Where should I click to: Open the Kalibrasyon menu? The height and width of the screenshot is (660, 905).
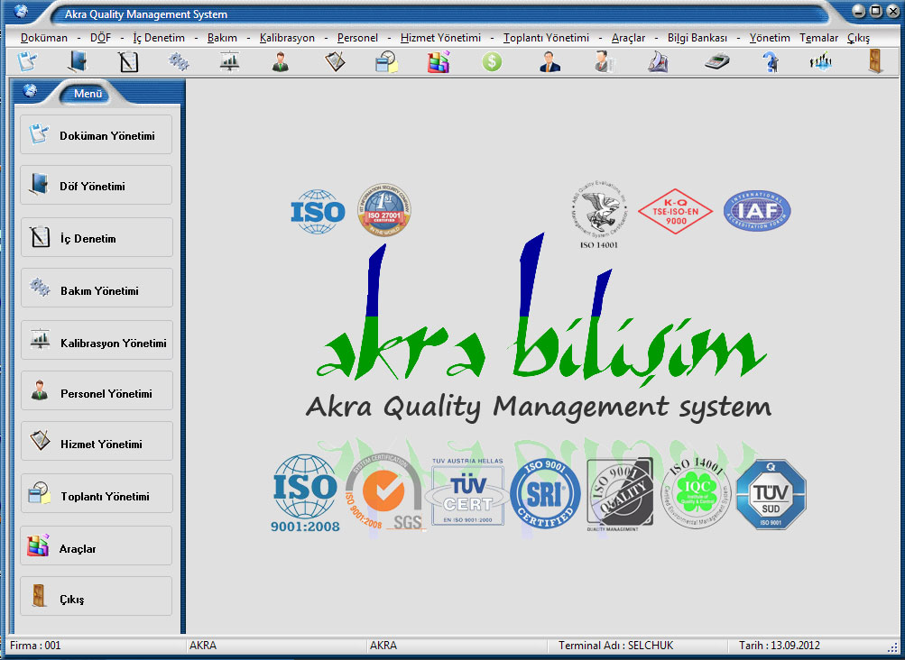(x=287, y=38)
